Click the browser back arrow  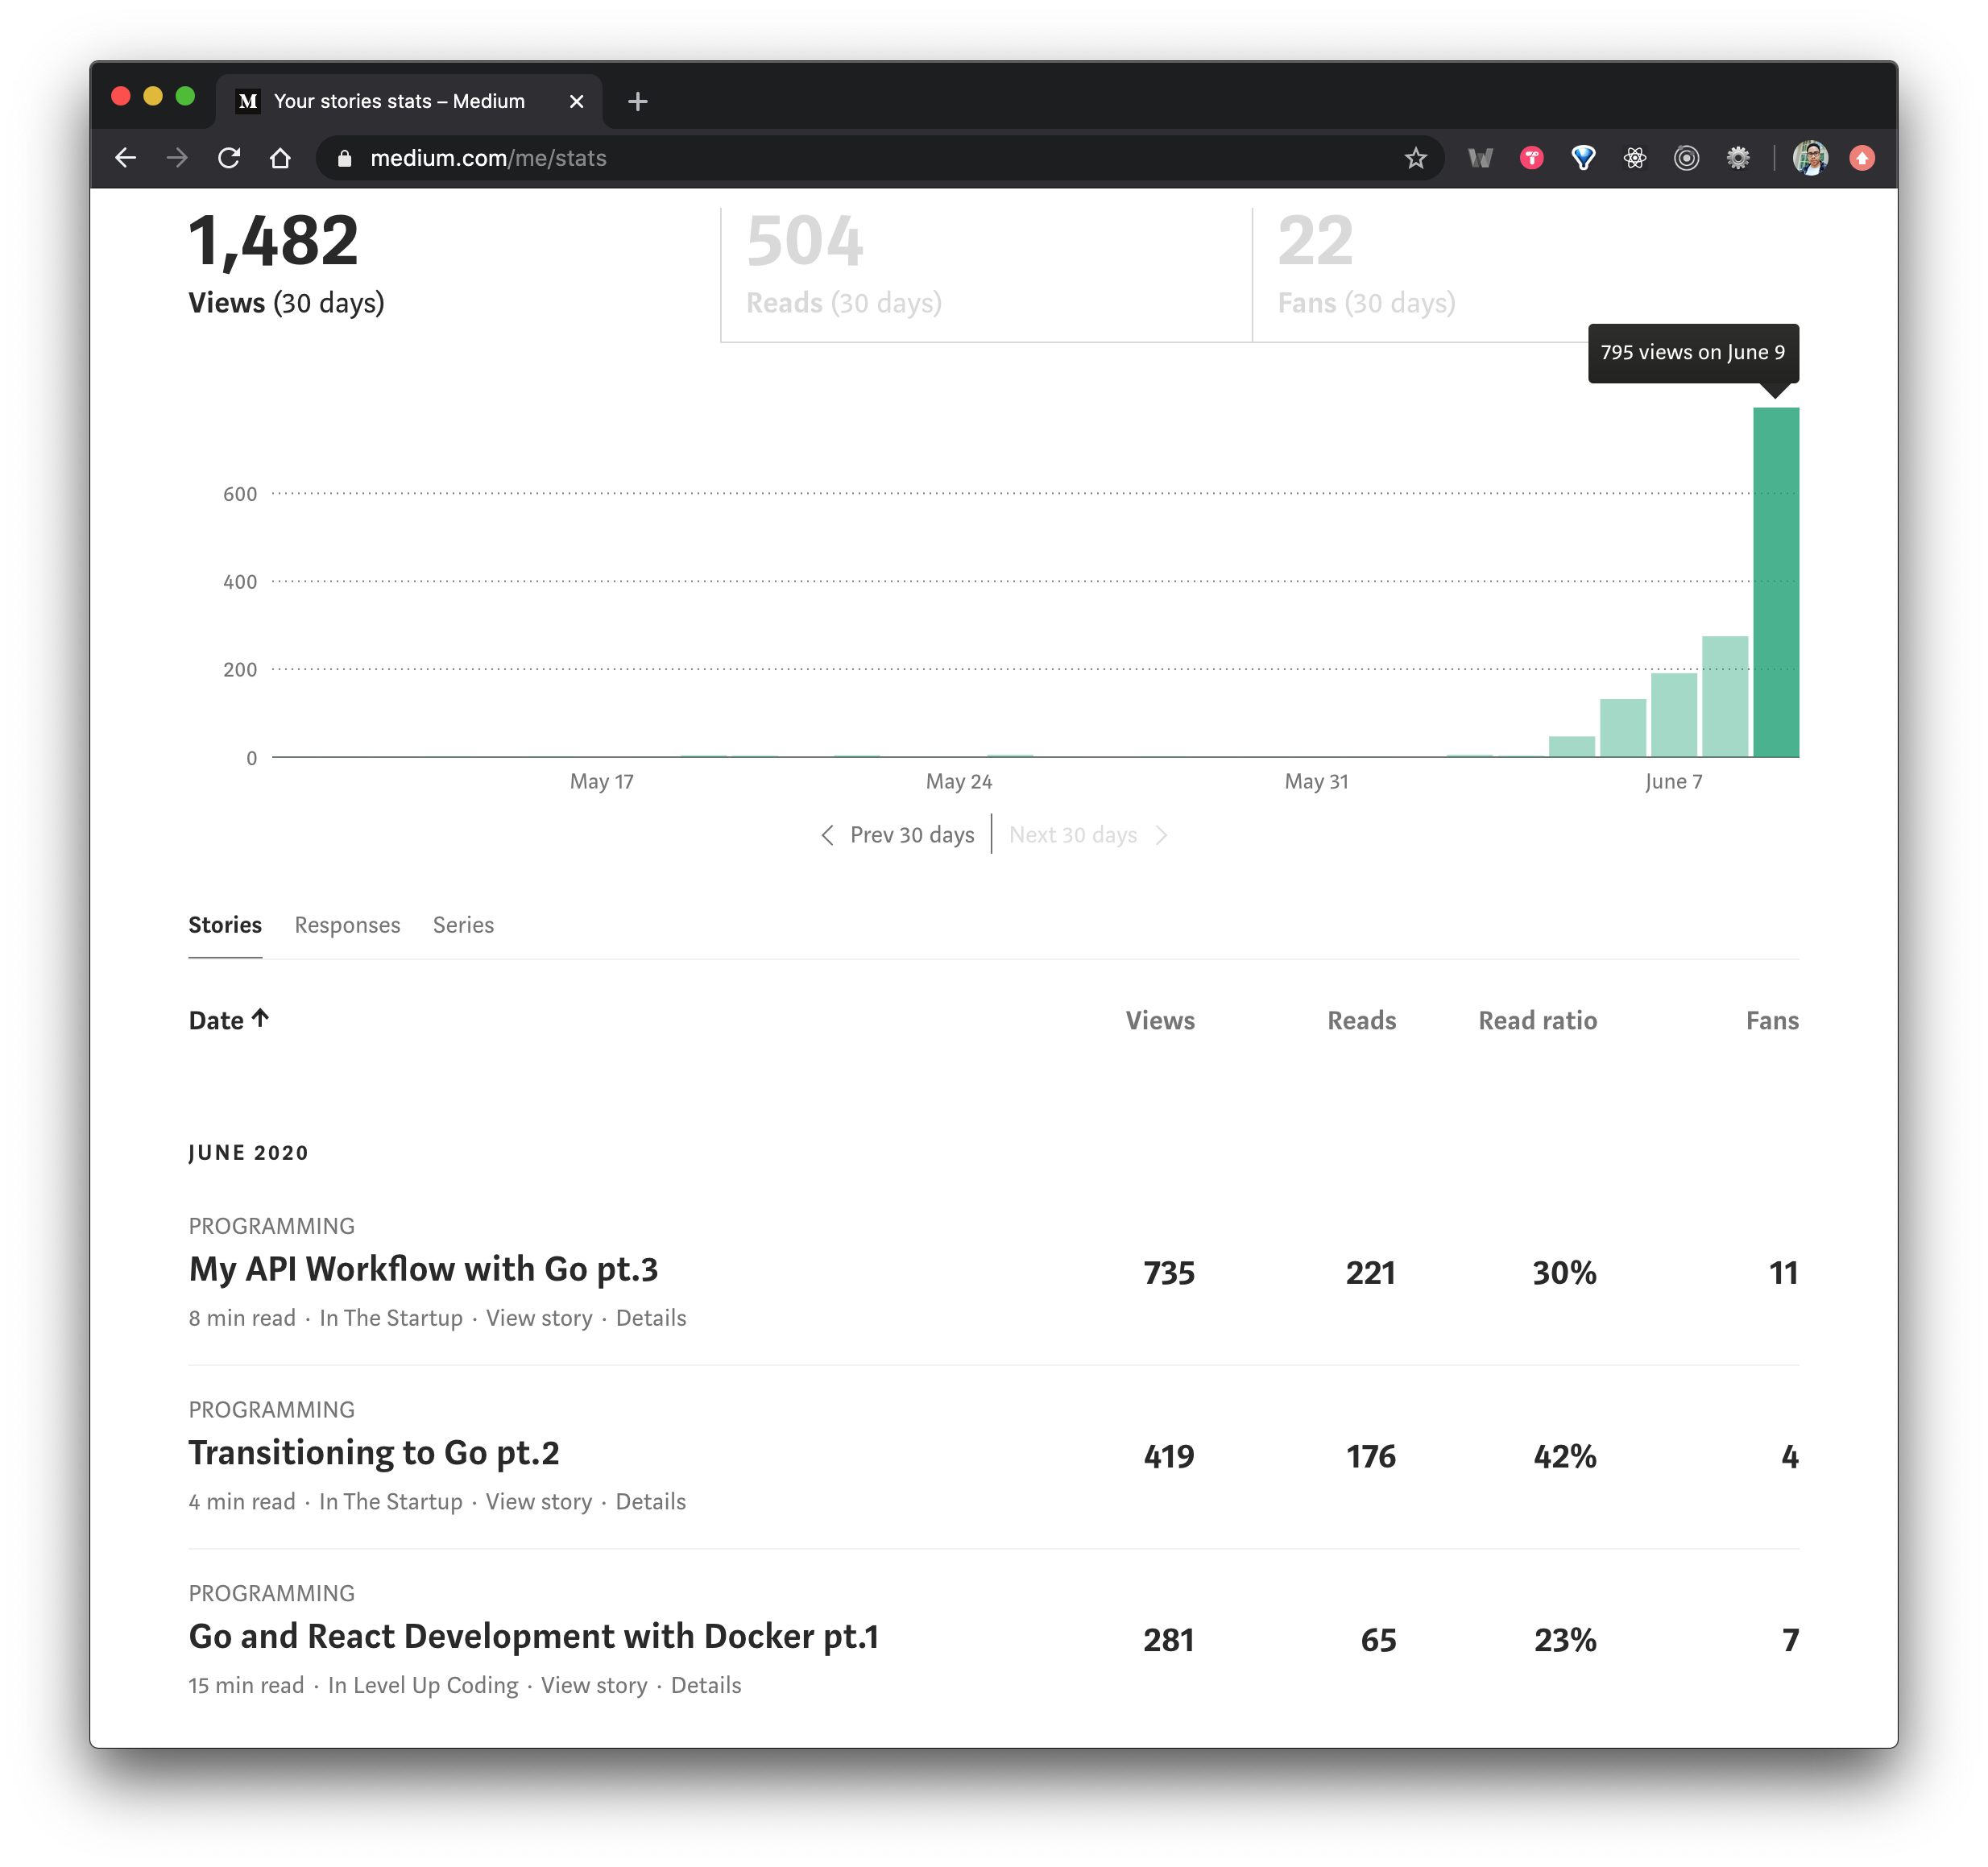126,158
